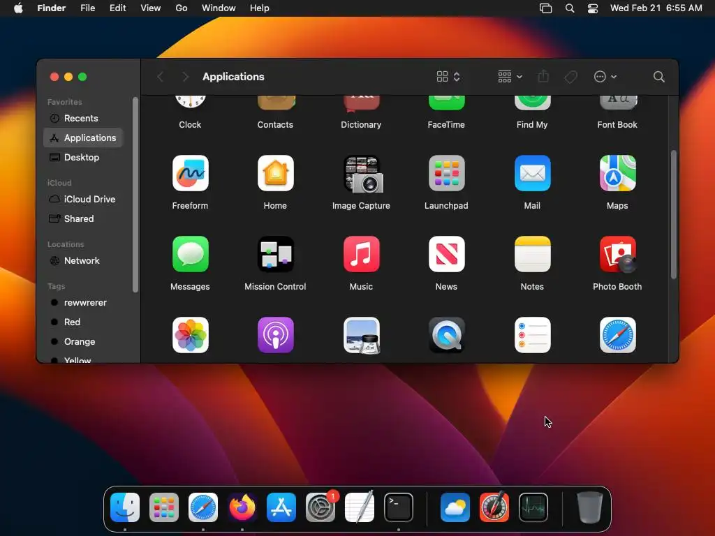Open the File menu
Viewport: 715px width, 536px height.
(x=87, y=8)
